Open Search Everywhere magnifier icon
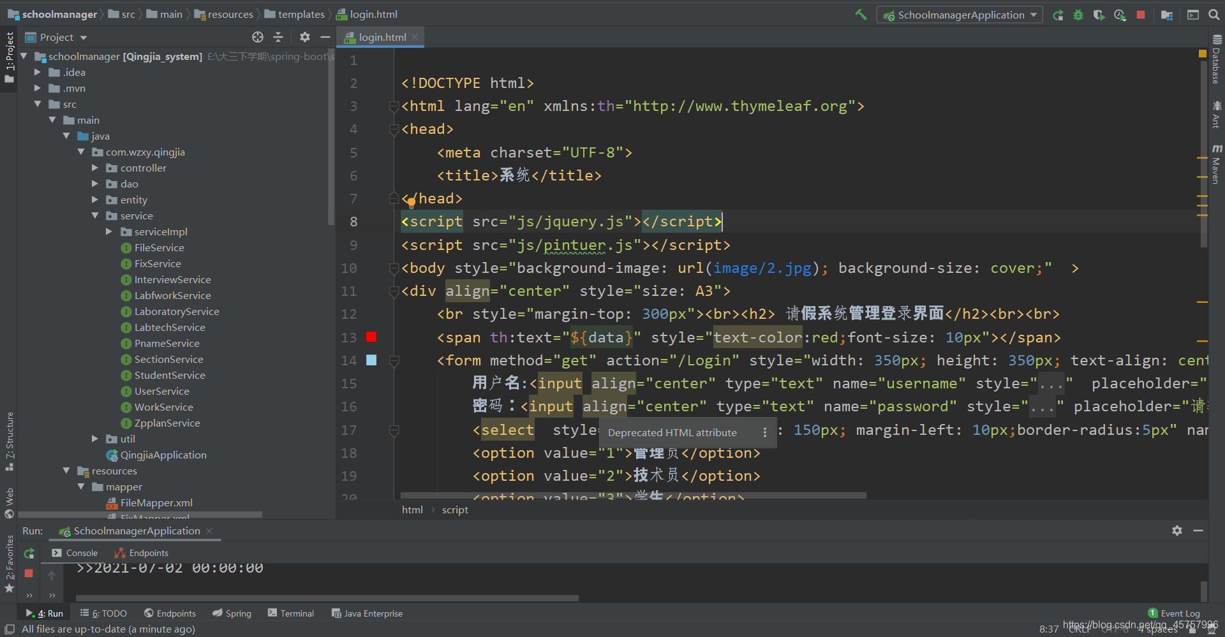Screen dimensions: 1225x637 click(1214, 15)
